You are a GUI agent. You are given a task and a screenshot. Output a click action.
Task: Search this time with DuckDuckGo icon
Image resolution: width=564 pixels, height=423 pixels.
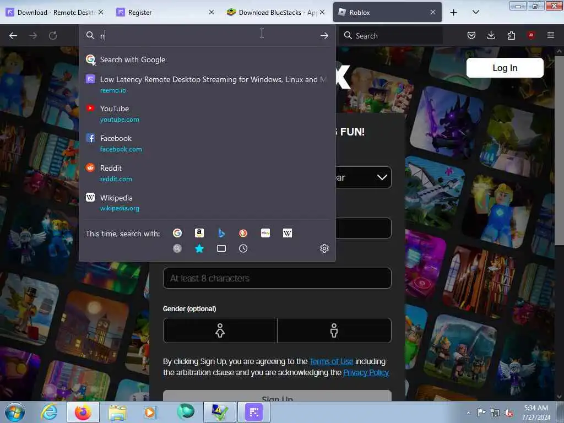tap(243, 233)
